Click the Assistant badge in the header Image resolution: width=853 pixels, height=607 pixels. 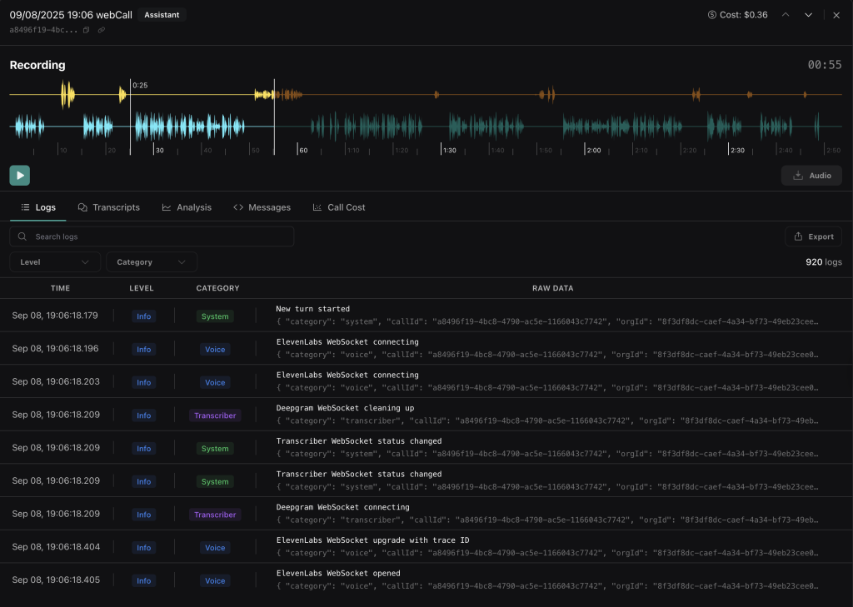pyautogui.click(x=162, y=15)
